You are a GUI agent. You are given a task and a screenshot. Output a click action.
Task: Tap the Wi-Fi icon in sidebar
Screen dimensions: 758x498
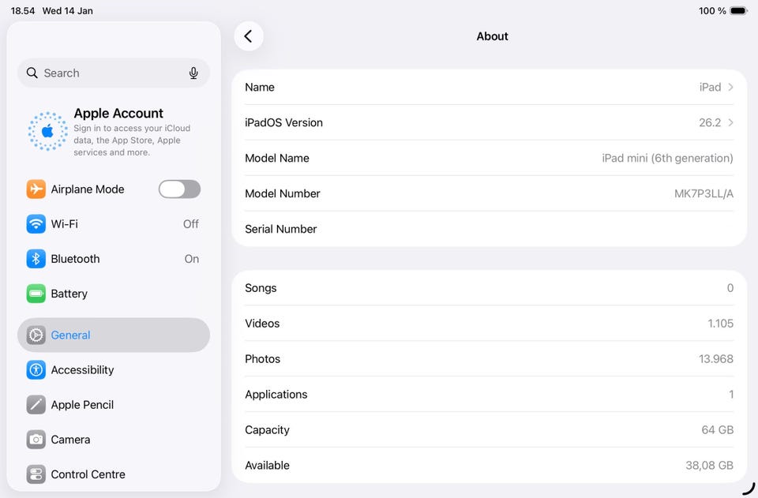pos(36,224)
